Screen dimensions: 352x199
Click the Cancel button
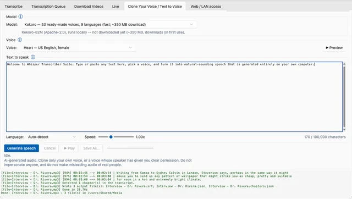point(50,148)
